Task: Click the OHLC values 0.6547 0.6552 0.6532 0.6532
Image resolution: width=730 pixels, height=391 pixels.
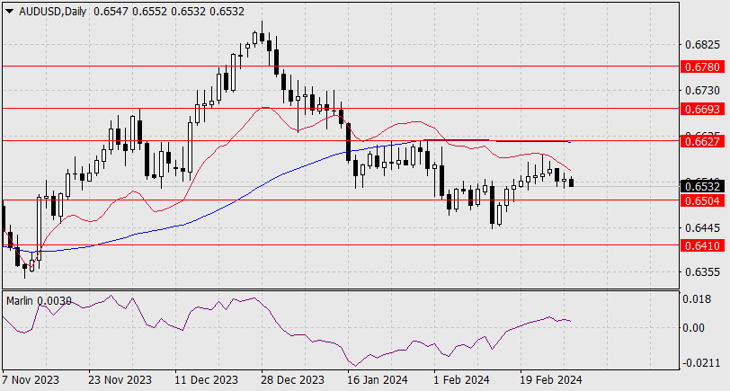Action: pos(168,12)
